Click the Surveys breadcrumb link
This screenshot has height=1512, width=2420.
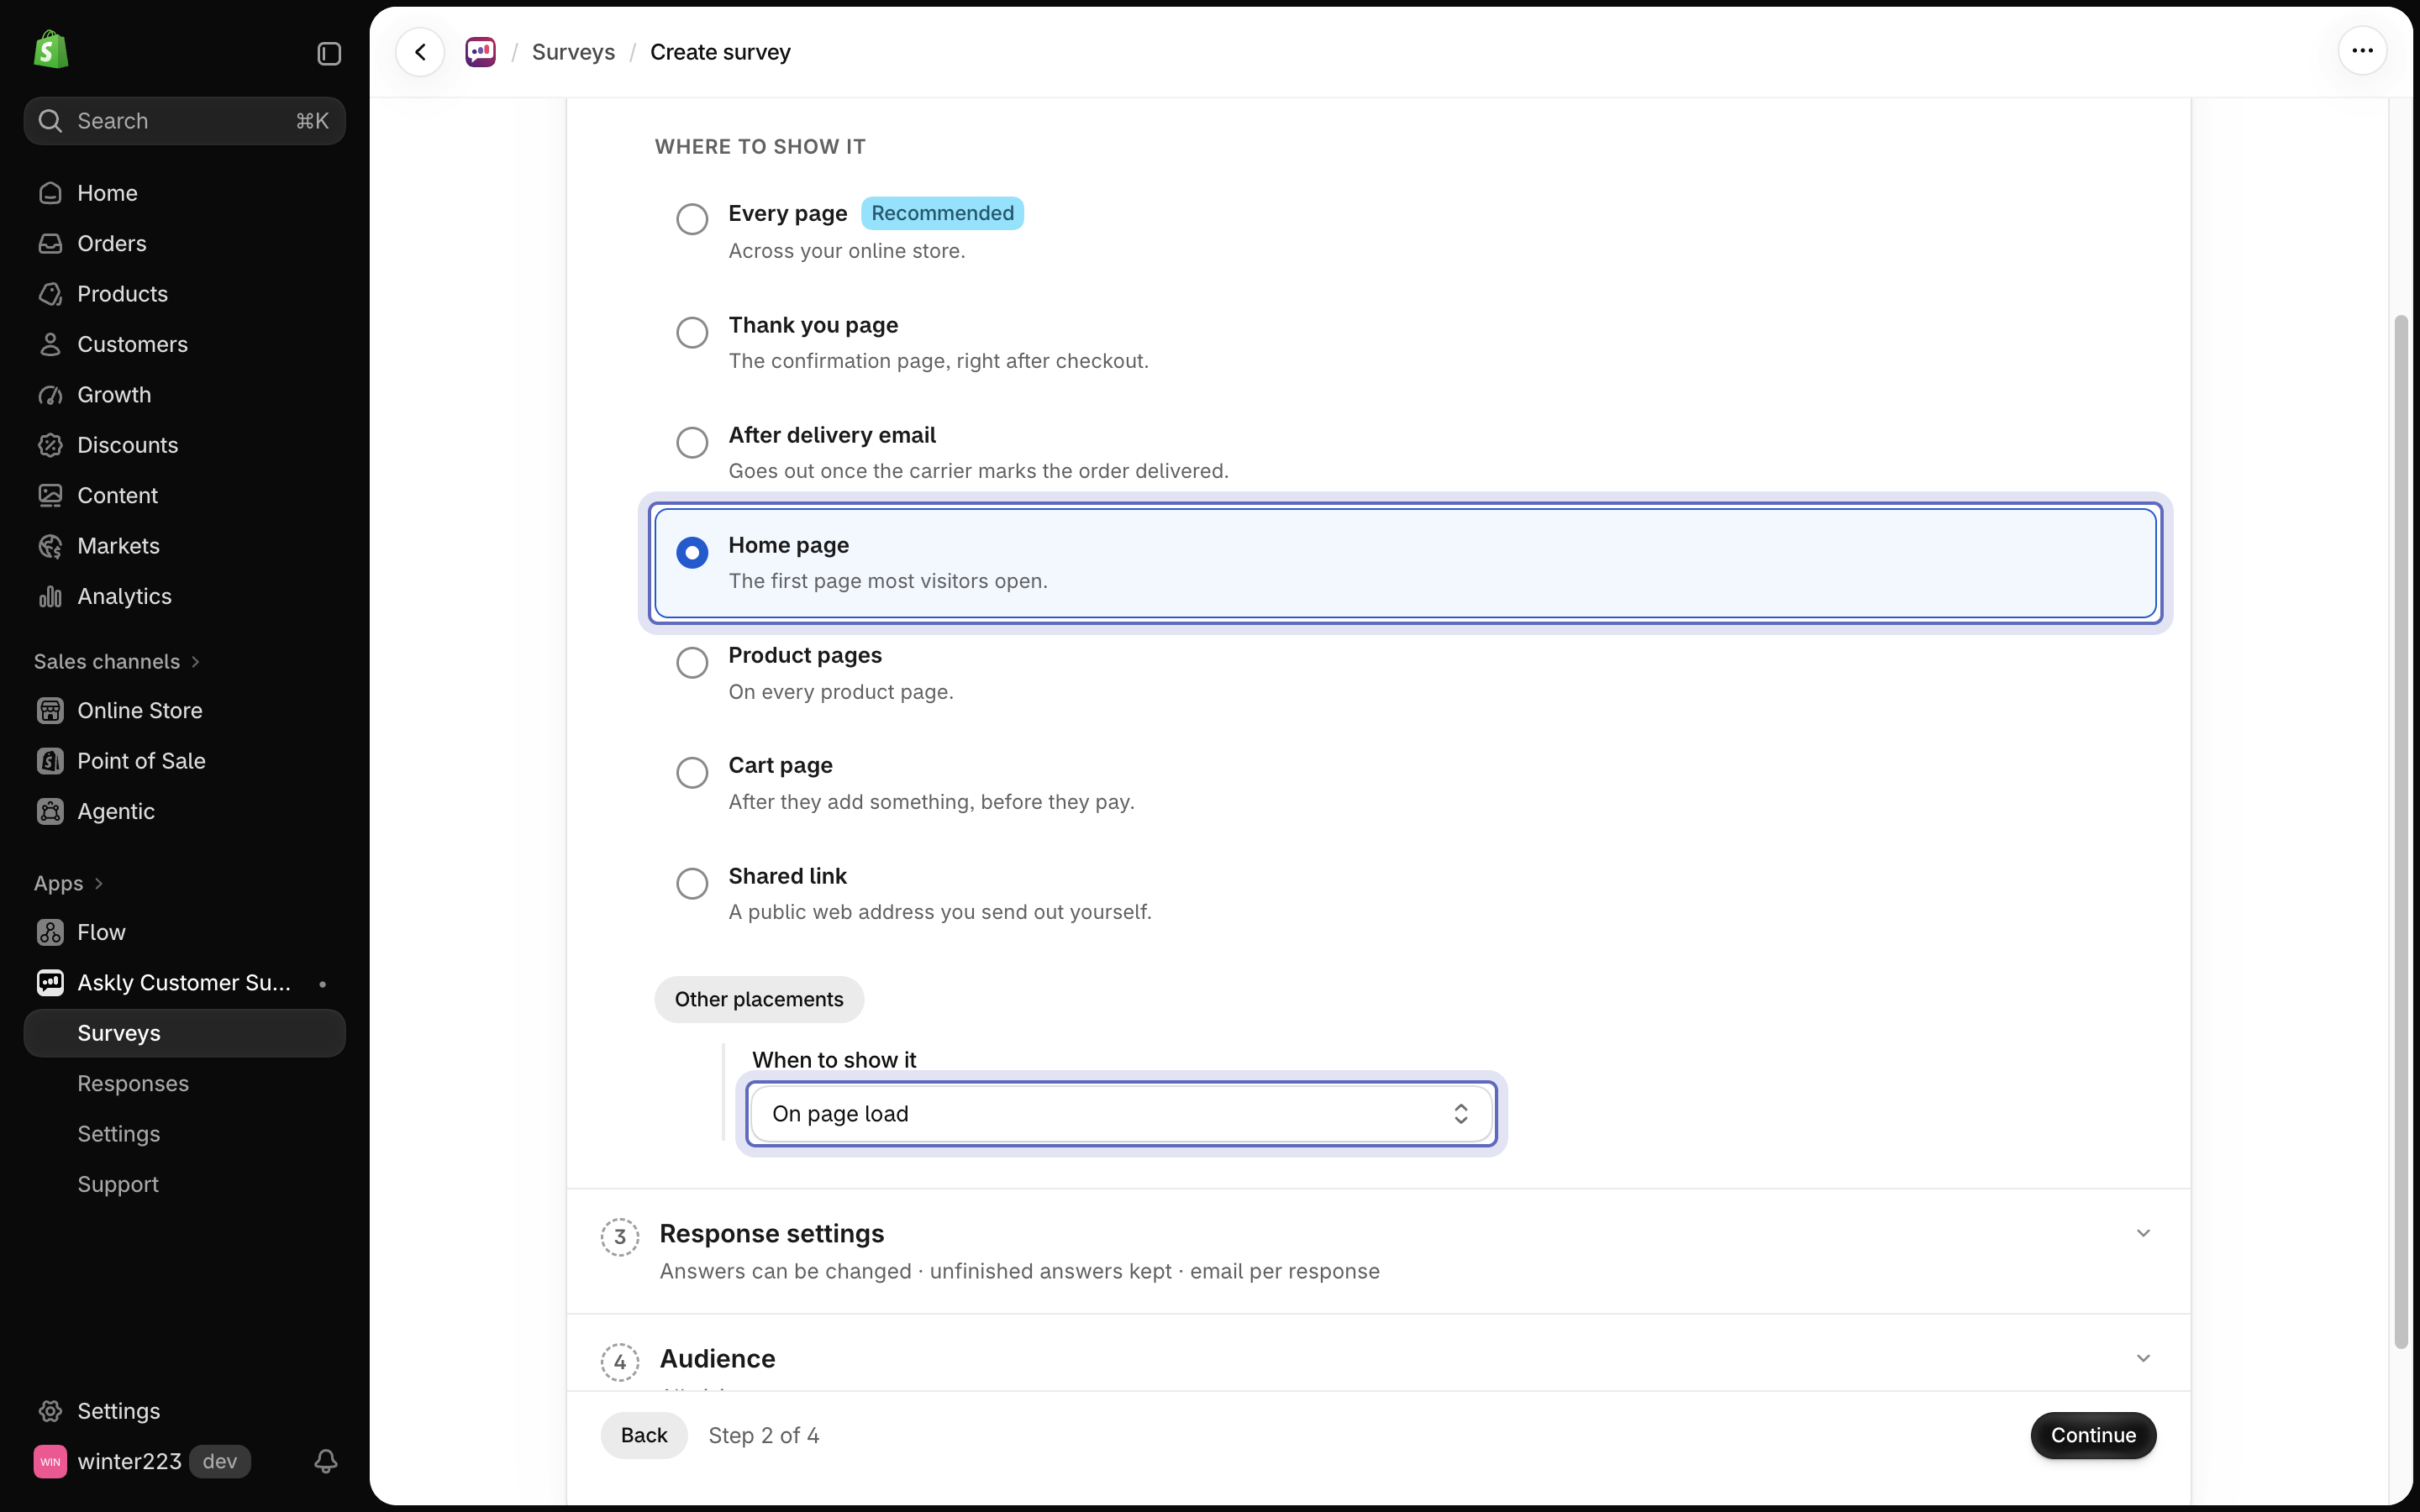click(573, 52)
